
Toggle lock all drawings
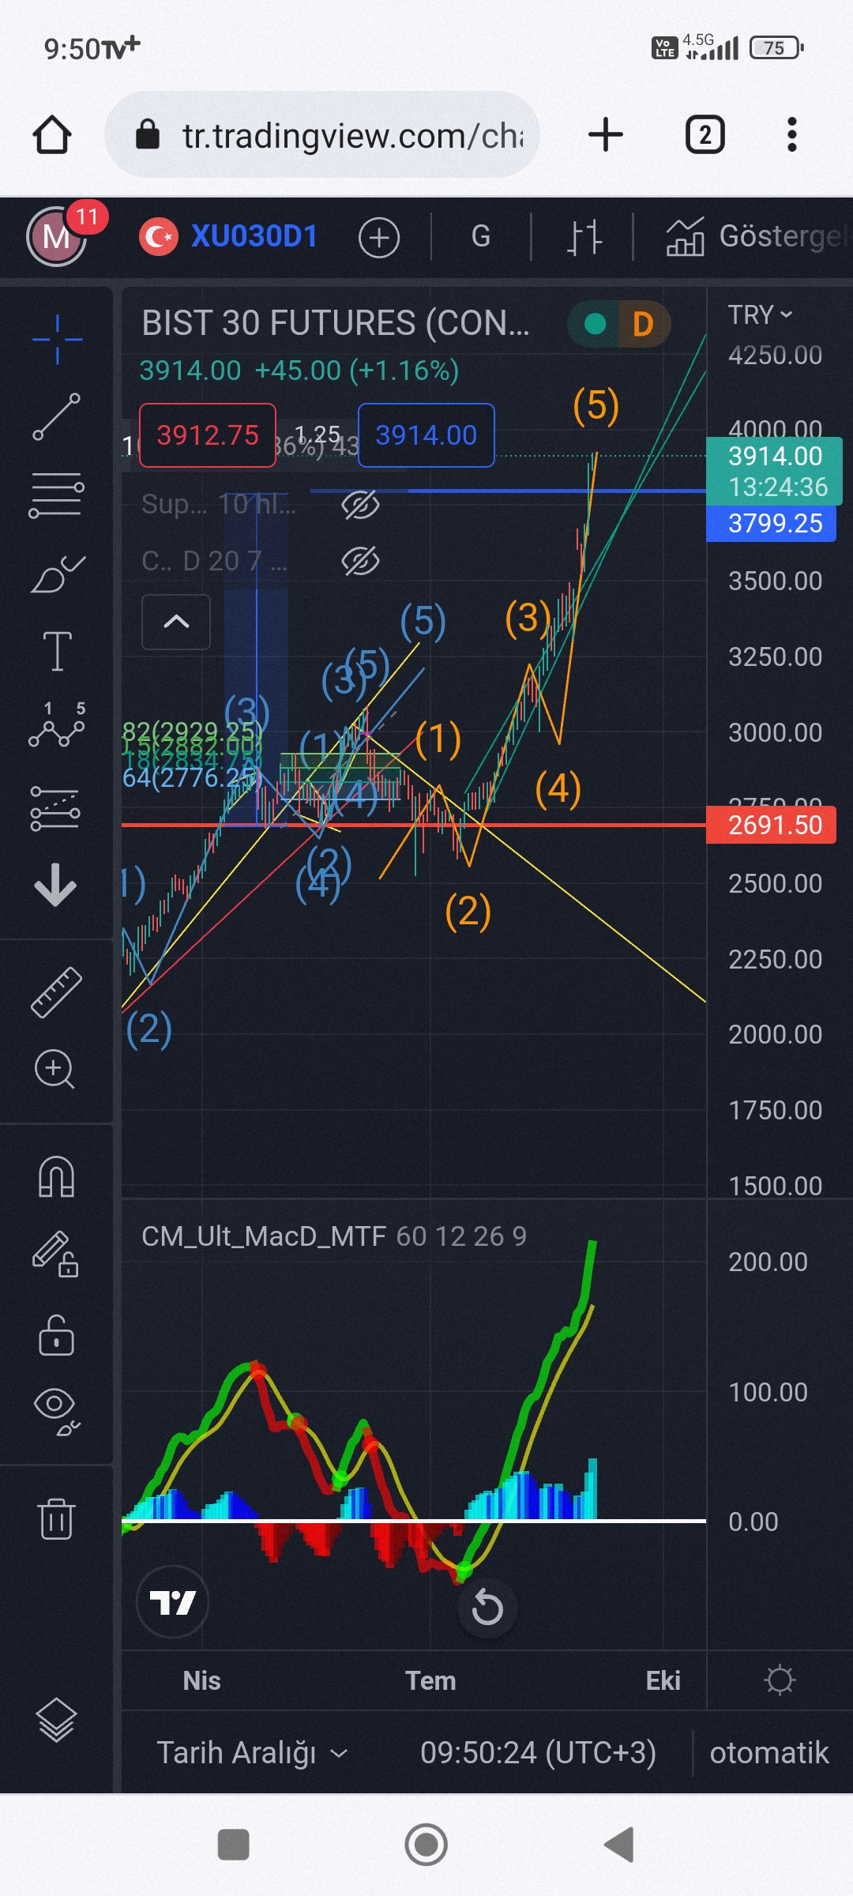tap(56, 1335)
